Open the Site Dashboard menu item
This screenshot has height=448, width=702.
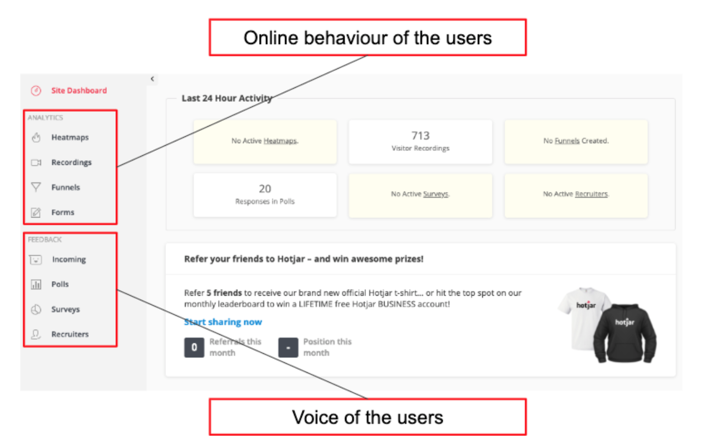point(79,91)
